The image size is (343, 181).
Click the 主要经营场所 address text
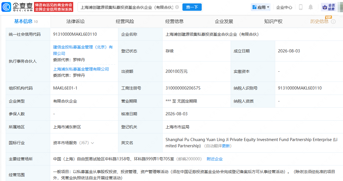pyautogui.click(x=114, y=159)
